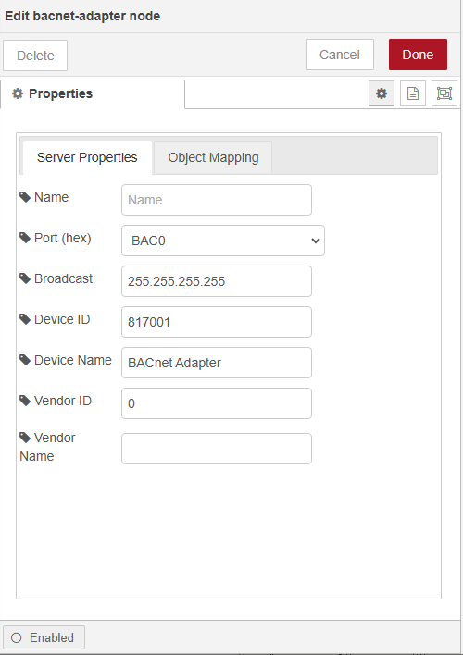Click the empty Vendor Name field
Screen dimensions: 463x655
pyautogui.click(x=217, y=449)
